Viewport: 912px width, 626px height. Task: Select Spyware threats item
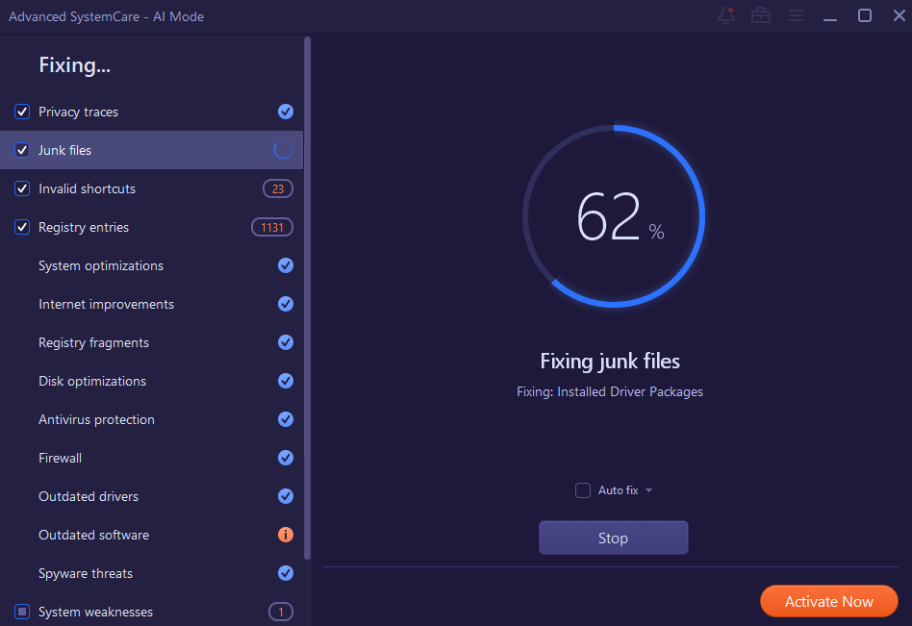[86, 573]
